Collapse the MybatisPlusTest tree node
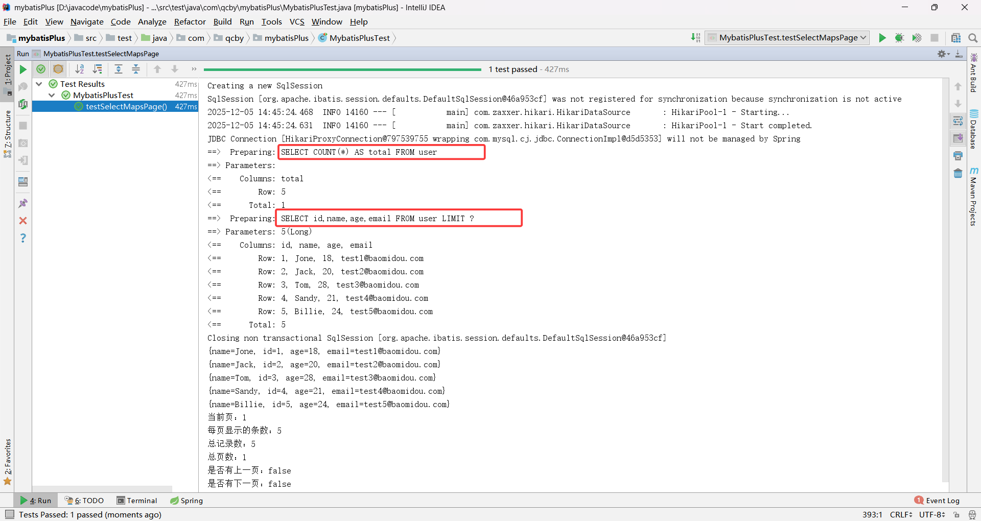Screen dimensions: 981x521 pyautogui.click(x=52, y=95)
